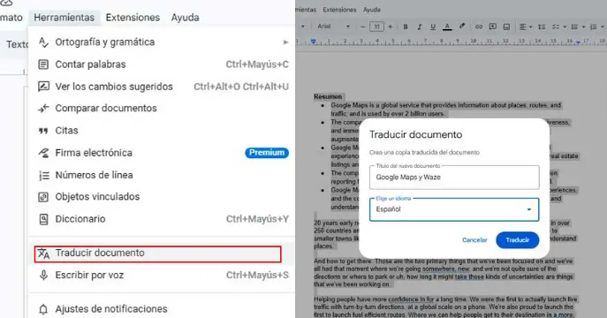The image size is (607, 318).
Task: Open the Arial font dropdown
Action: click(x=333, y=26)
